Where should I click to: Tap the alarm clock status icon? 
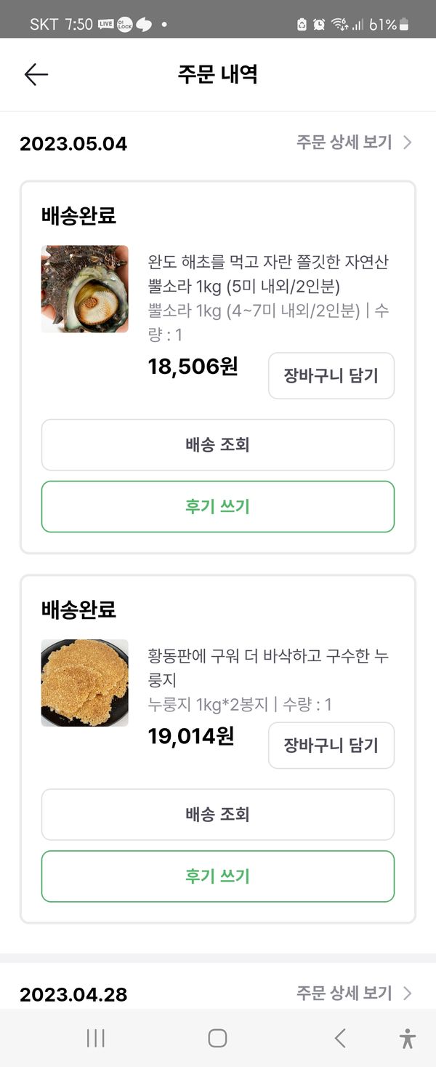tap(319, 24)
